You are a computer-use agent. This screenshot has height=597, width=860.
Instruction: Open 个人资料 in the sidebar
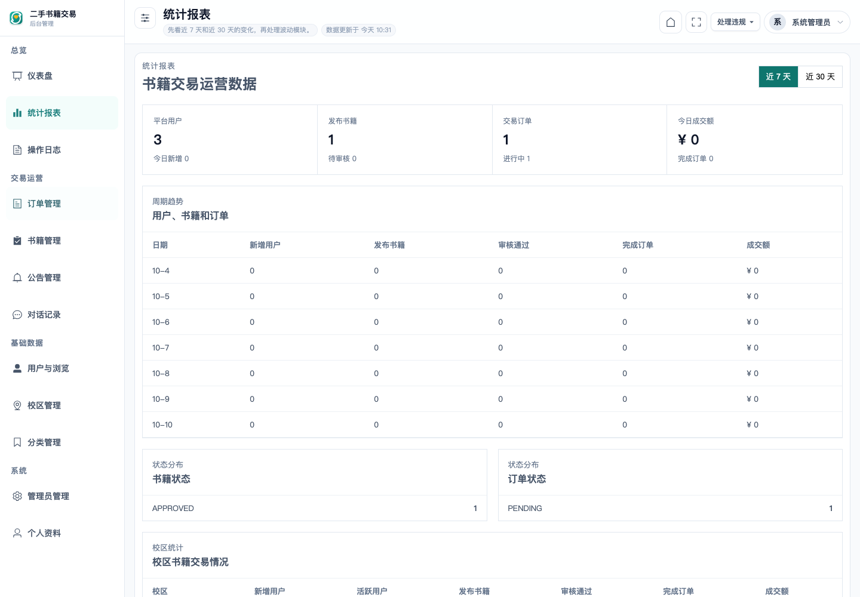coord(62,533)
